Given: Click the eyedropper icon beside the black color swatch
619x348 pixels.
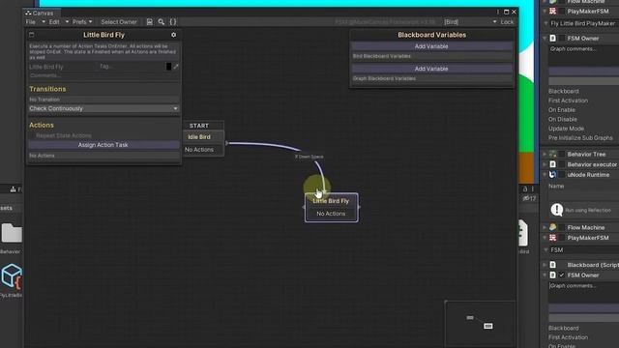Looking at the screenshot, I should [176, 67].
